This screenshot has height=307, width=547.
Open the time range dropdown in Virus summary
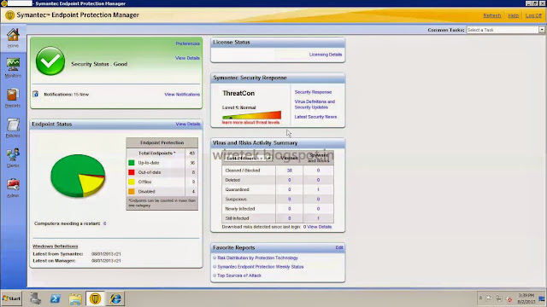click(x=248, y=158)
